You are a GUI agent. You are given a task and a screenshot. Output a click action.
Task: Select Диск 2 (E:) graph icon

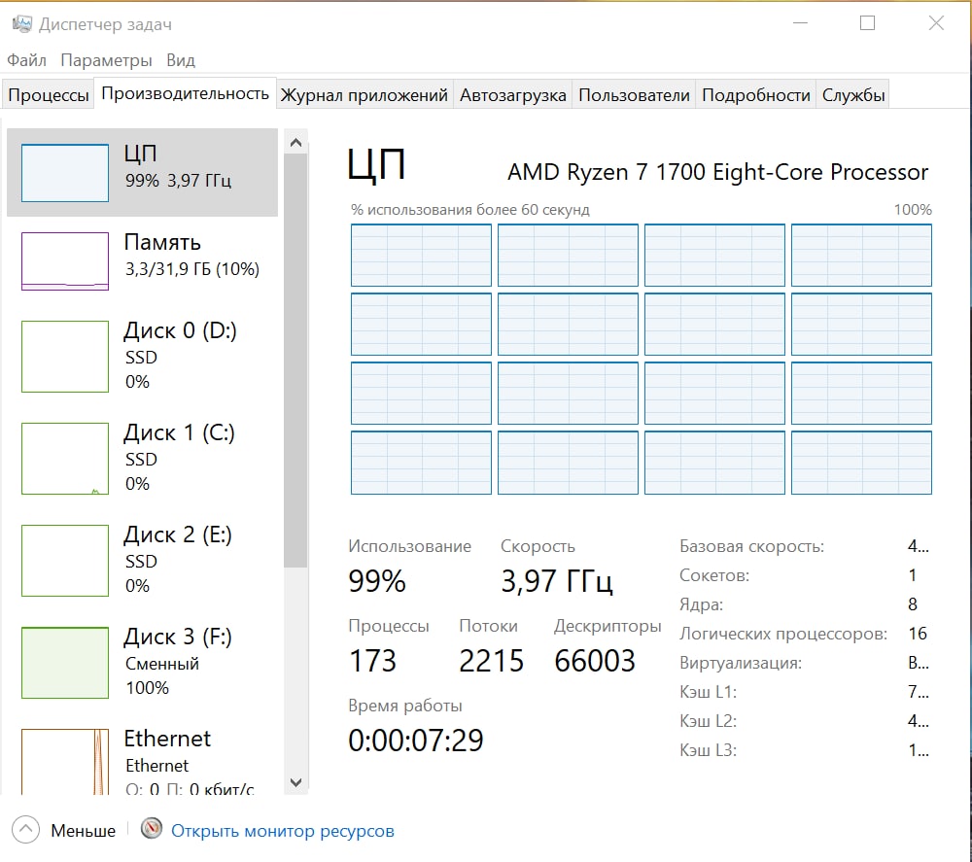coord(64,561)
